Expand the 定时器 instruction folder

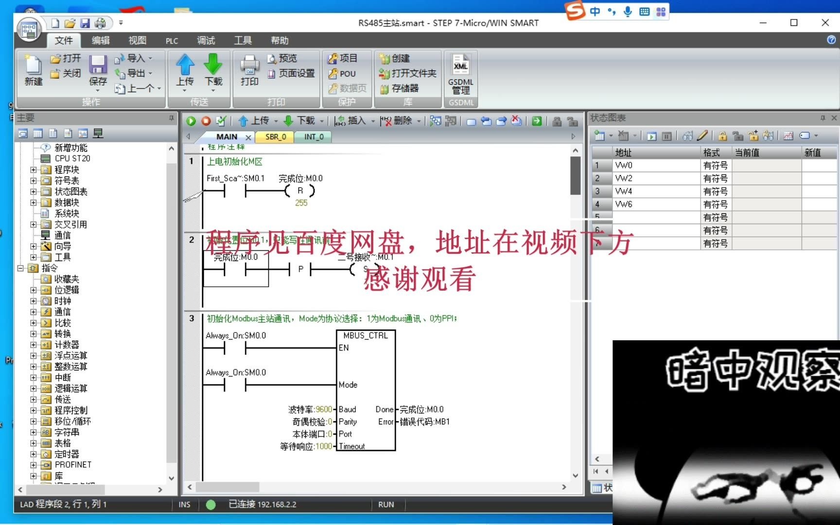pyautogui.click(x=33, y=454)
